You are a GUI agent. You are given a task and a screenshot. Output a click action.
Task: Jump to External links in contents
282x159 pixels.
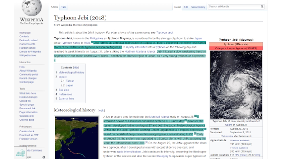pyautogui.click(x=66, y=99)
